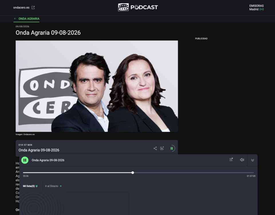Add the episode to list from the episode card
Viewport: 275px width, 215px height.
click(x=162, y=148)
